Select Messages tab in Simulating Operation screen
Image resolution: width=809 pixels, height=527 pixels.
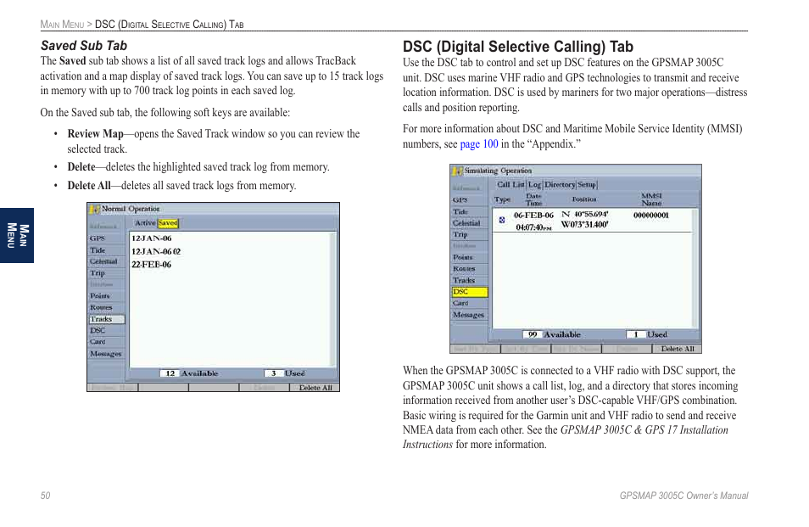point(468,315)
